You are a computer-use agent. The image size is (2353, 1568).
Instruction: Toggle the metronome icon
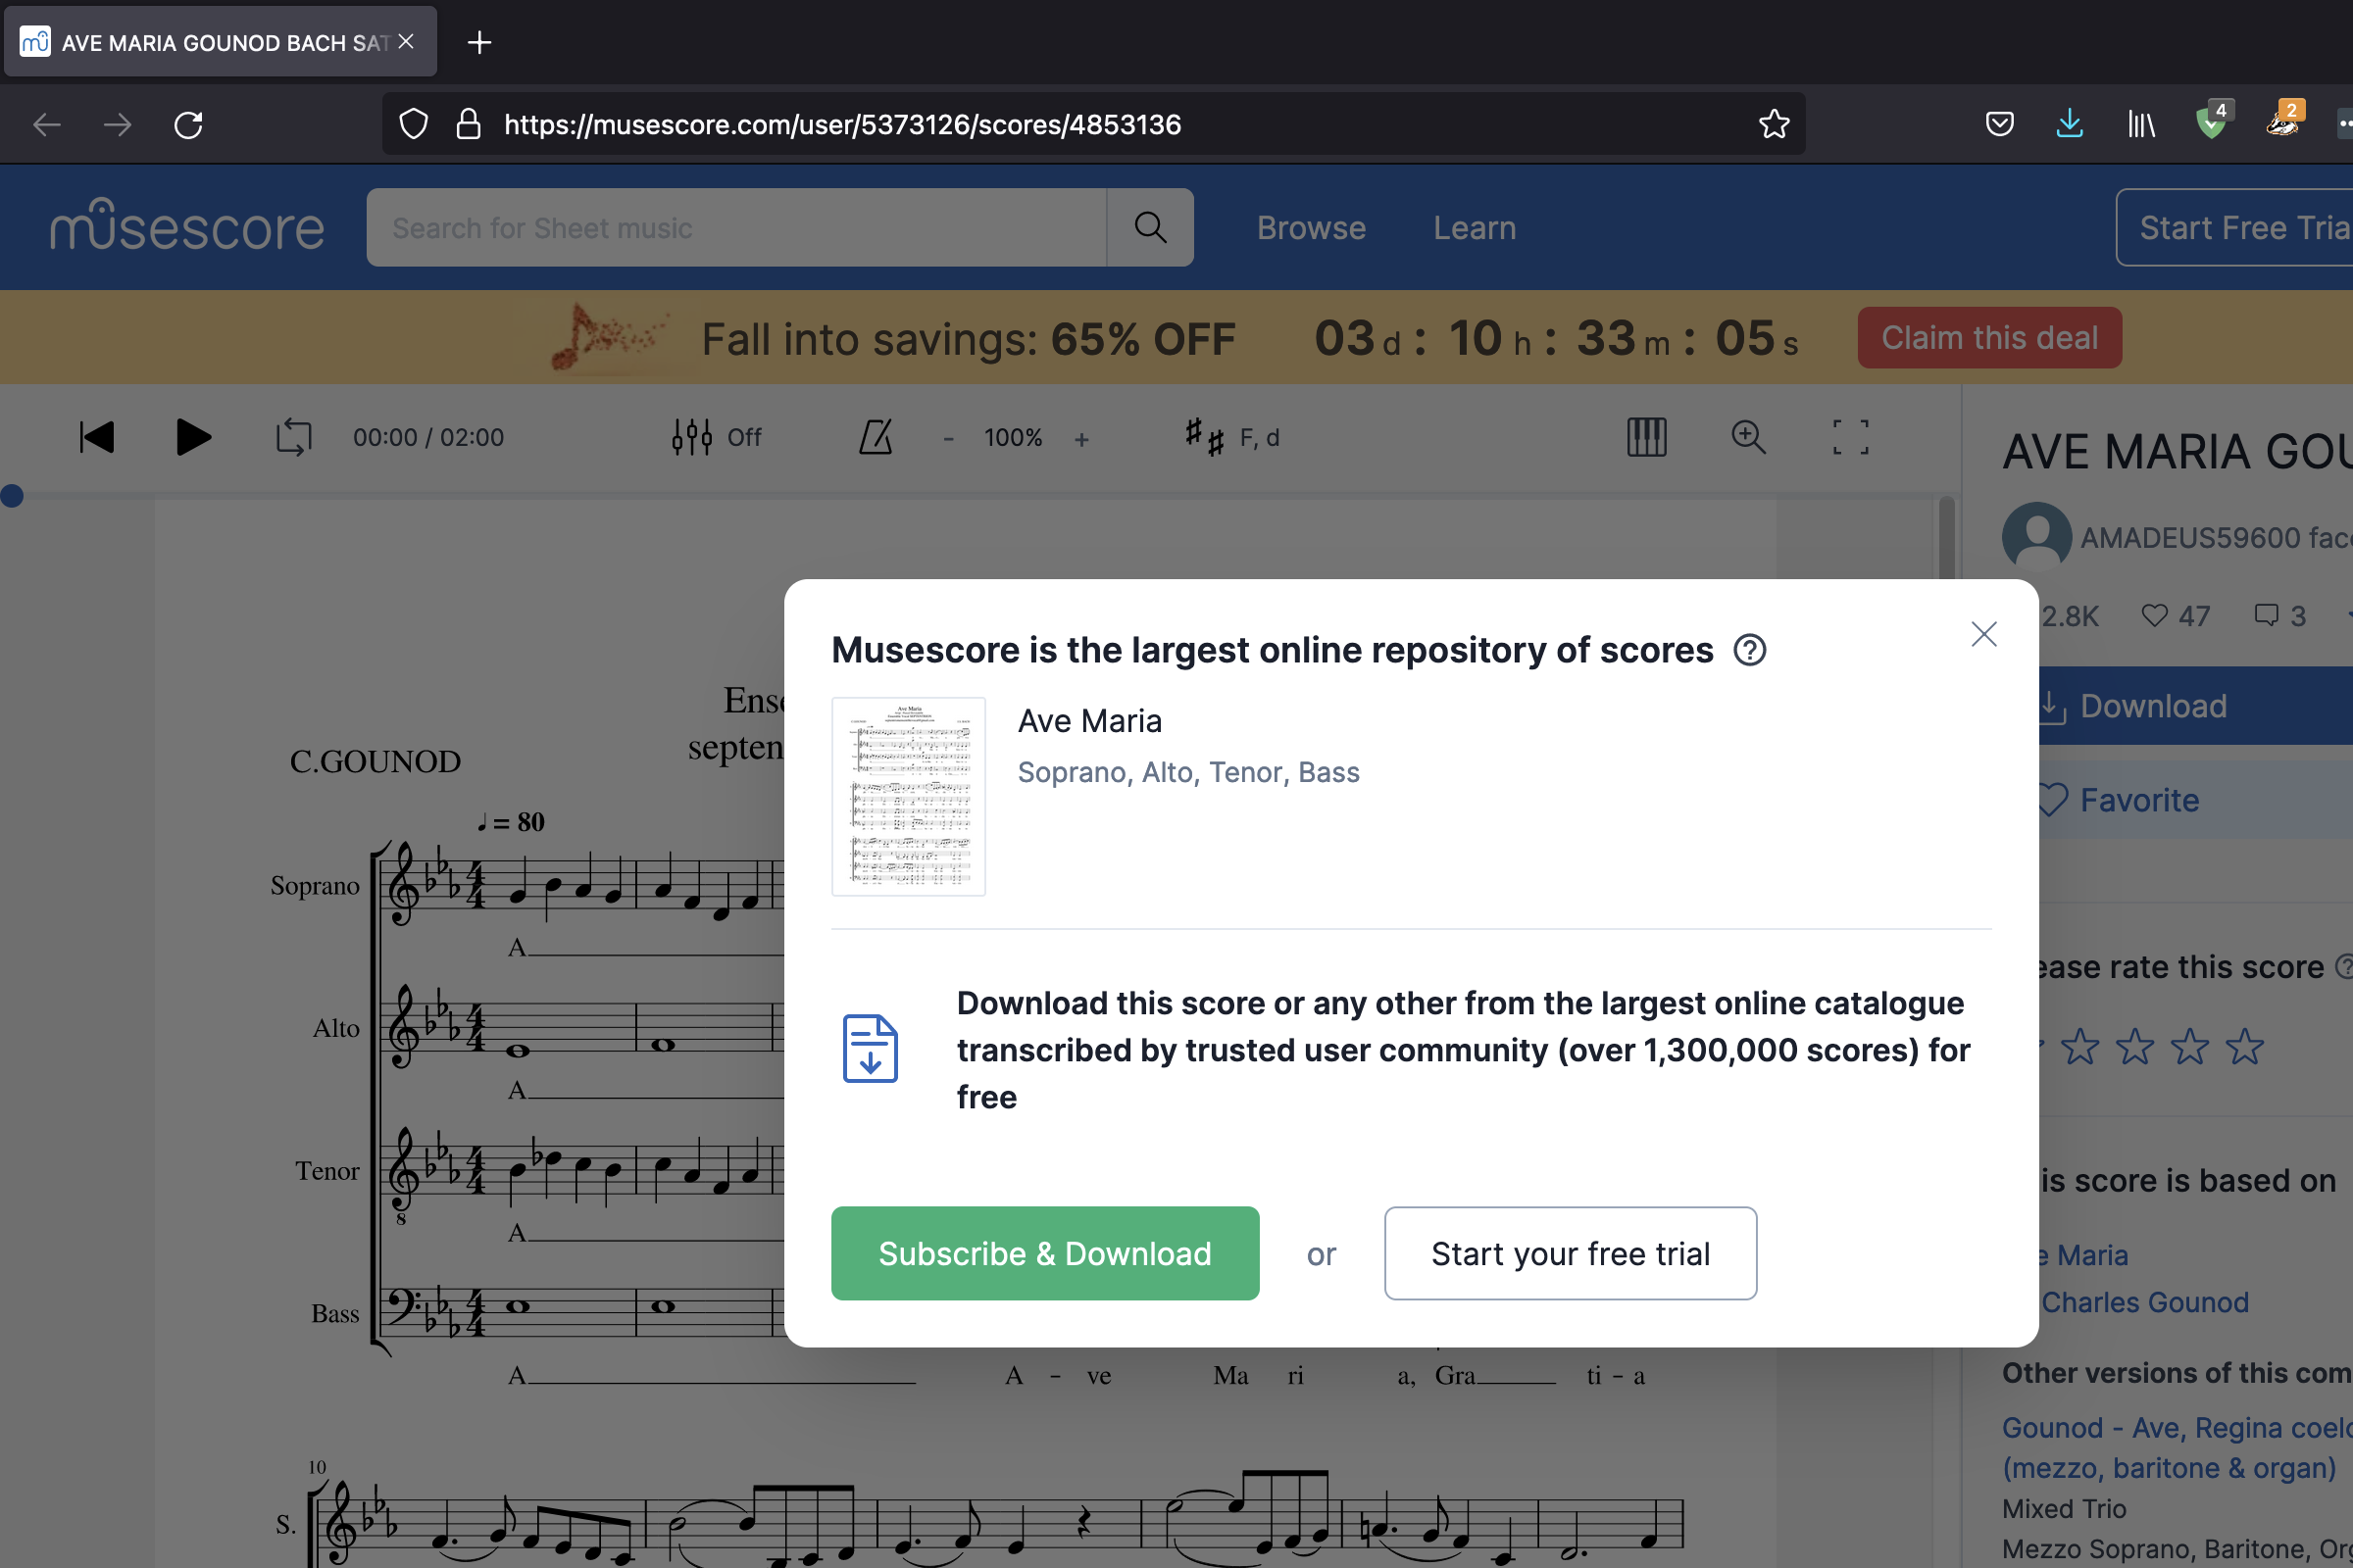pos(876,437)
